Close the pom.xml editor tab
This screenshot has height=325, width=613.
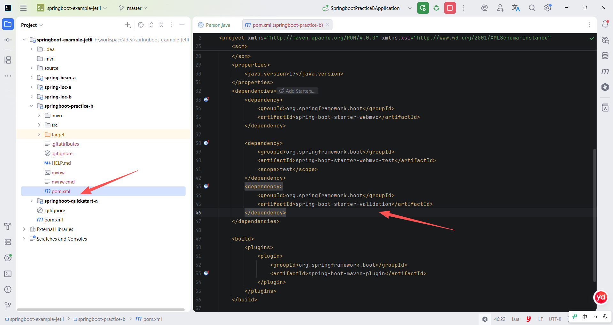(x=327, y=25)
